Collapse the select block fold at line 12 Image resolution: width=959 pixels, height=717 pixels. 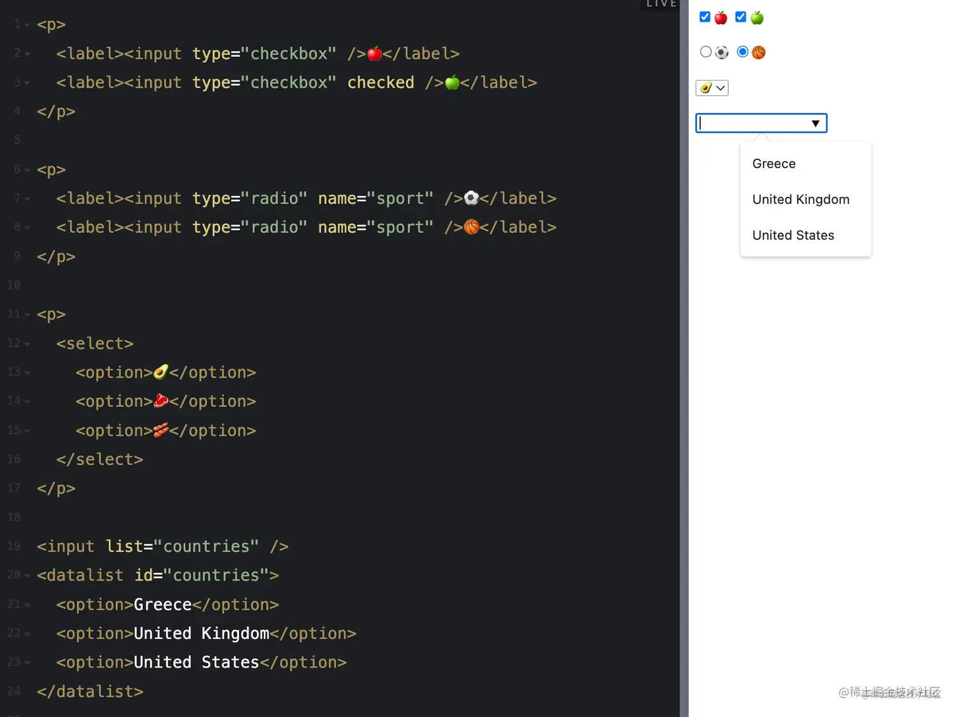point(27,345)
